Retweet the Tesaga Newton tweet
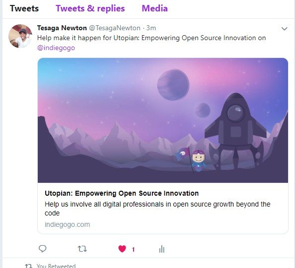The image size is (295, 268). (x=82, y=249)
